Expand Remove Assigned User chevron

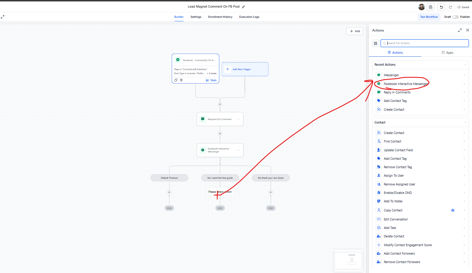pyautogui.click(x=464, y=184)
